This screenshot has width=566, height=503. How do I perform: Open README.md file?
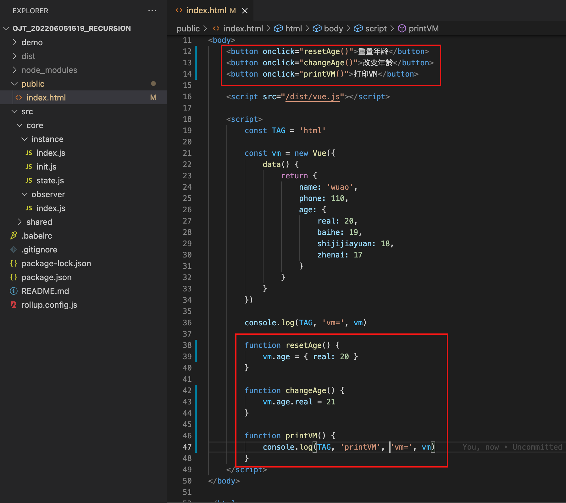tap(83, 291)
